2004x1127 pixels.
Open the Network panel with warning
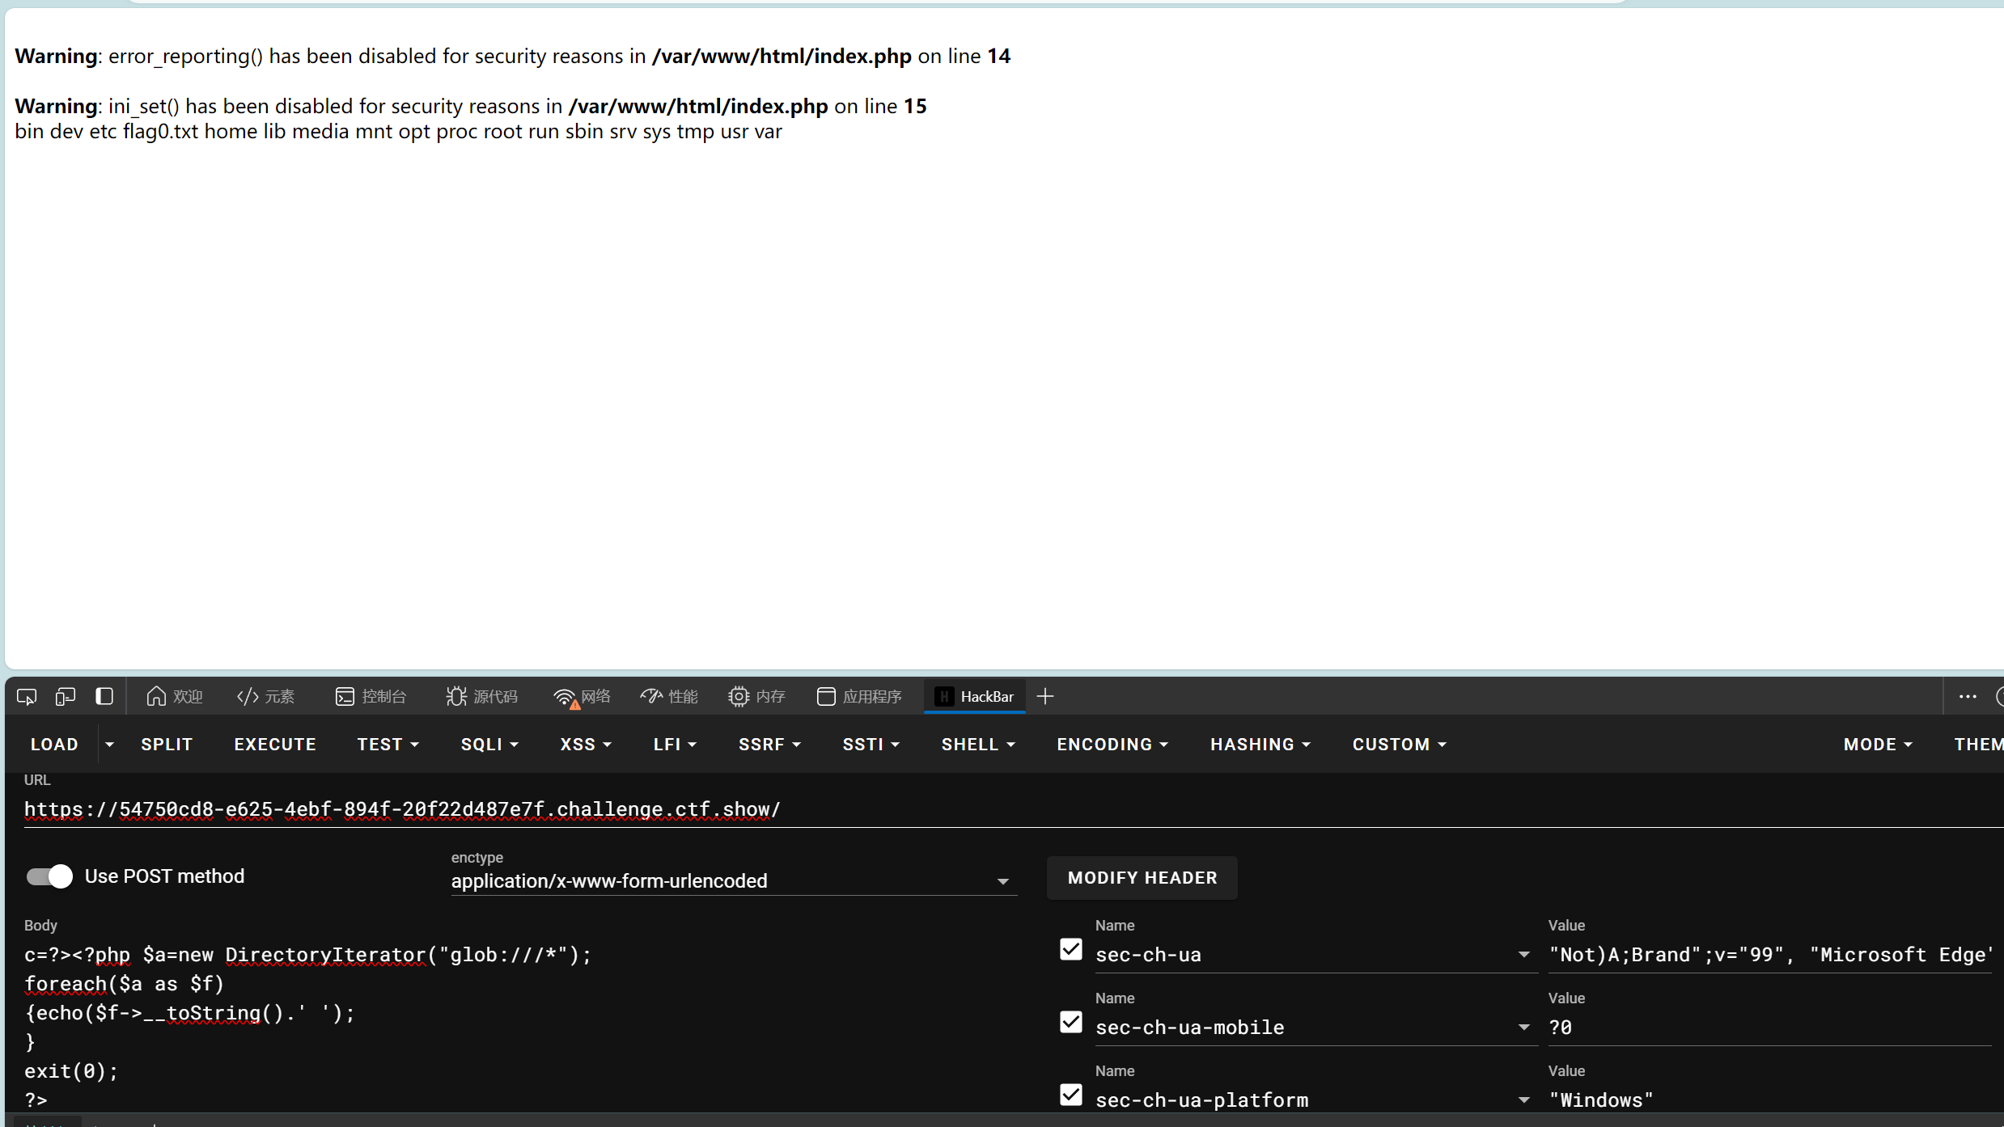pyautogui.click(x=582, y=696)
